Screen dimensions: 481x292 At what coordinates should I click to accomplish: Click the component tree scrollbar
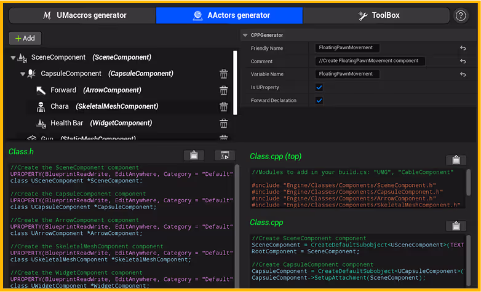[x=236, y=83]
